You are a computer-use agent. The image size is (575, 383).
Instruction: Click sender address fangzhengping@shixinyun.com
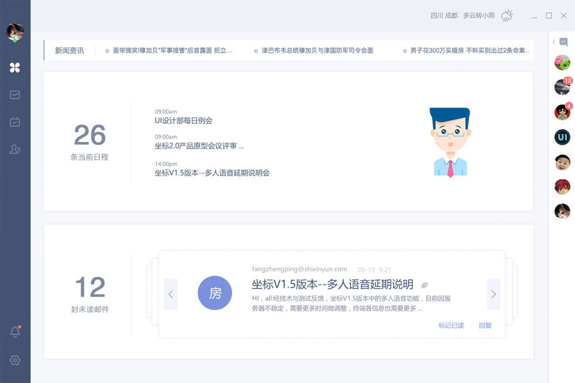pos(299,269)
